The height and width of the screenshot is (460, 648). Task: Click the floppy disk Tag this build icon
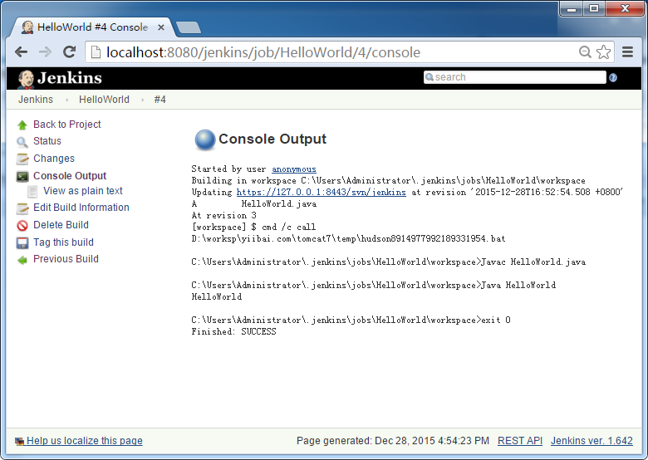point(22,242)
